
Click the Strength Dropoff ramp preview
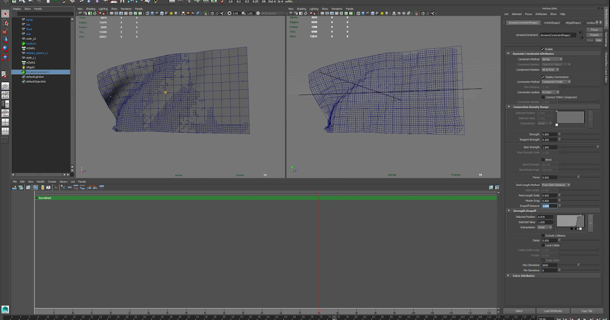(x=570, y=220)
